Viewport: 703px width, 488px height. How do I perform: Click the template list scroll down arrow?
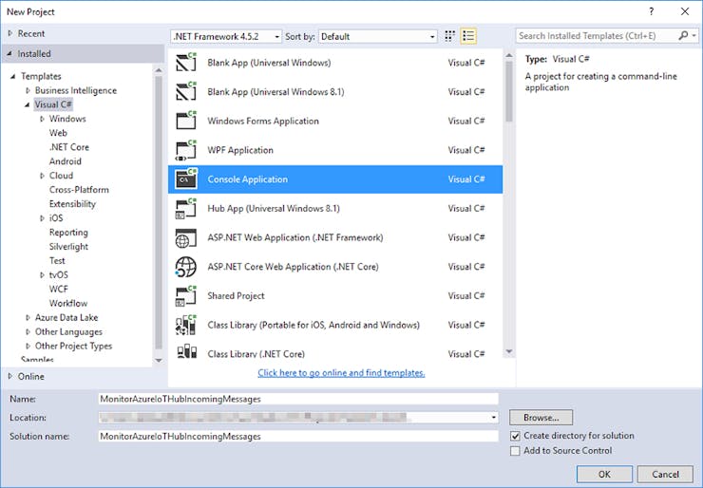click(x=509, y=352)
